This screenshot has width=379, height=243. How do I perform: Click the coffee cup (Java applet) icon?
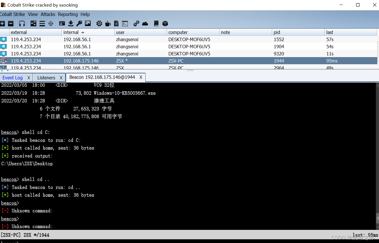click(108, 23)
